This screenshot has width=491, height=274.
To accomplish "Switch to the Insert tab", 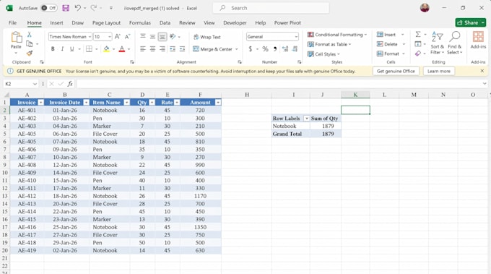I will tap(56, 23).
